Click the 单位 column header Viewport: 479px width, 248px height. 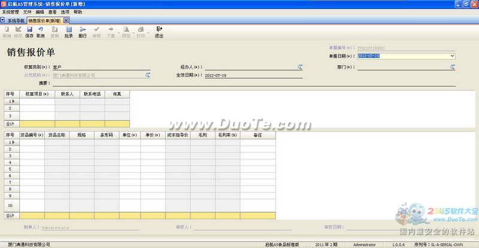click(x=130, y=135)
